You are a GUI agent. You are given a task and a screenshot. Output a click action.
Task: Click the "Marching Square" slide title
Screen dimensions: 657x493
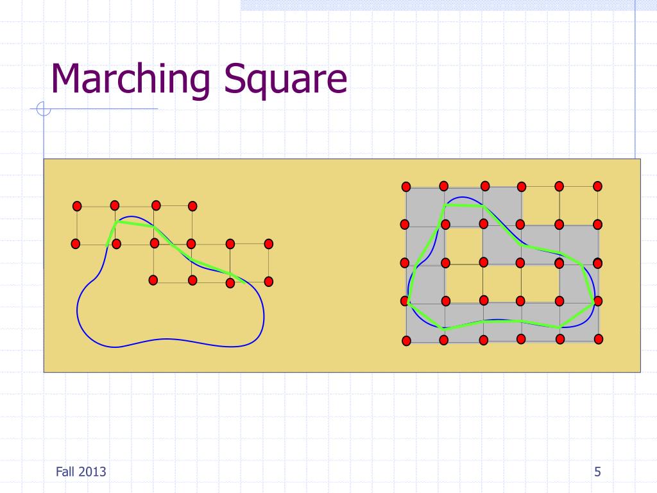[x=199, y=79]
